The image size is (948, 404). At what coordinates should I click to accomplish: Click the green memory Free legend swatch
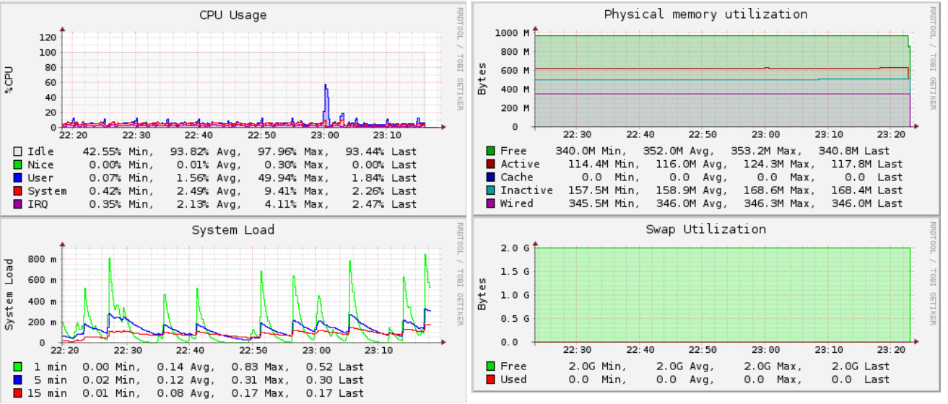490,151
